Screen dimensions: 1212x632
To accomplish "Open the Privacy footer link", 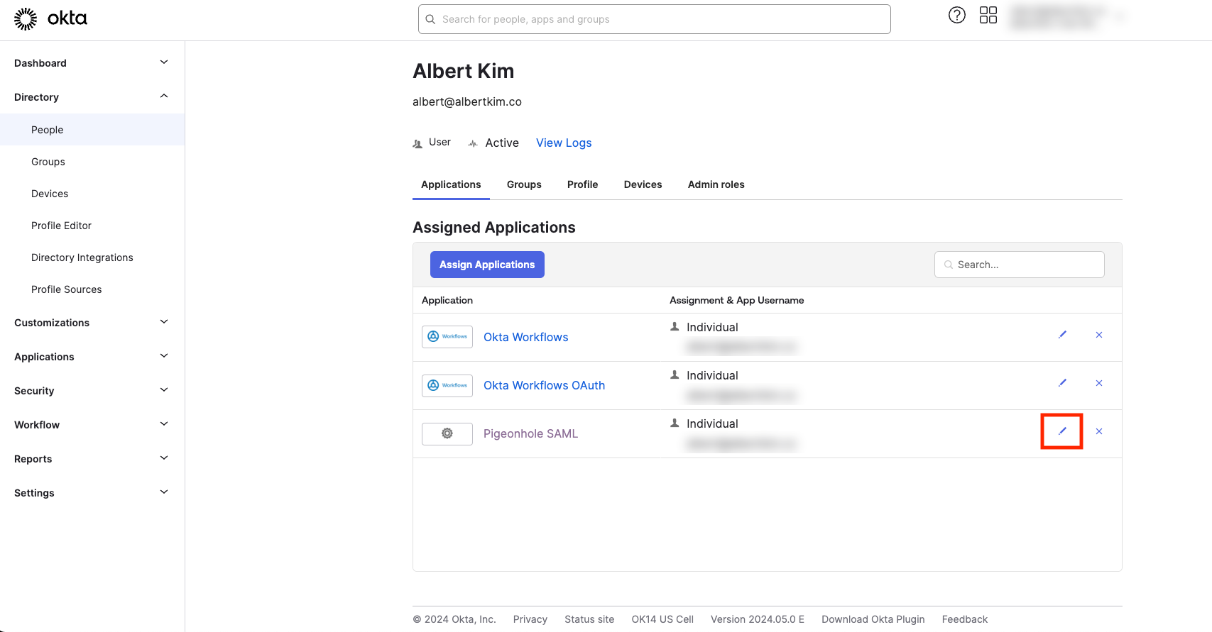I will [530, 619].
